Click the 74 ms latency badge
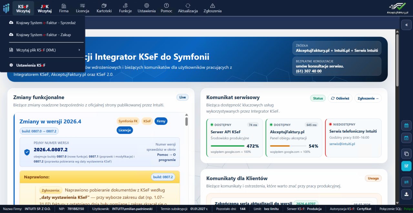This screenshot has width=413, height=213. pyautogui.click(x=253, y=125)
